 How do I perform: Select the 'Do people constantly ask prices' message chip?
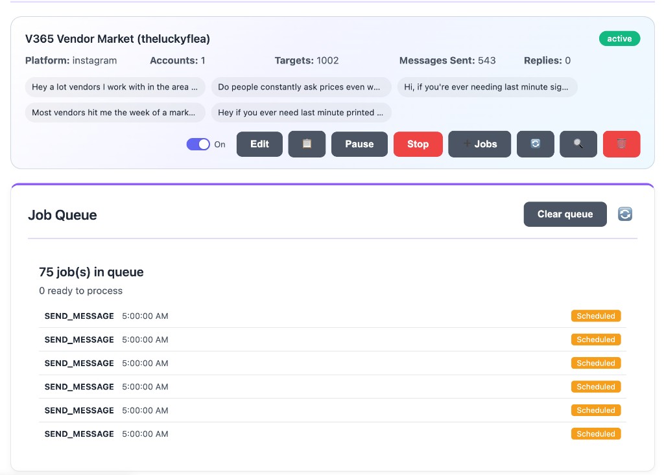tap(301, 87)
